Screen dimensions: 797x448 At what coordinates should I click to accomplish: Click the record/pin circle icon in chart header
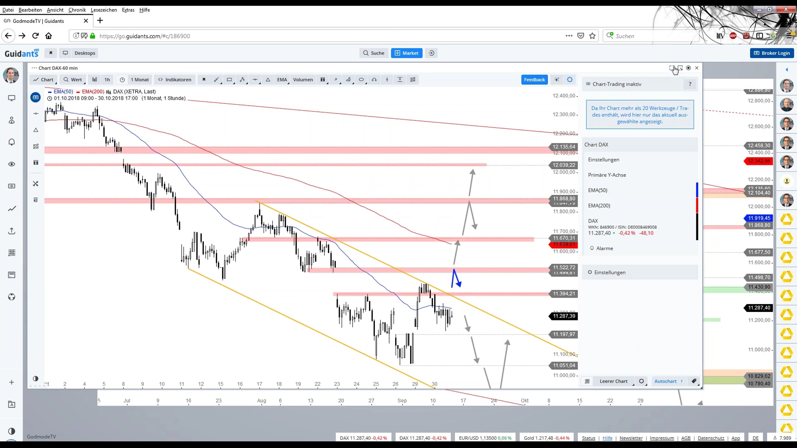coord(688,68)
